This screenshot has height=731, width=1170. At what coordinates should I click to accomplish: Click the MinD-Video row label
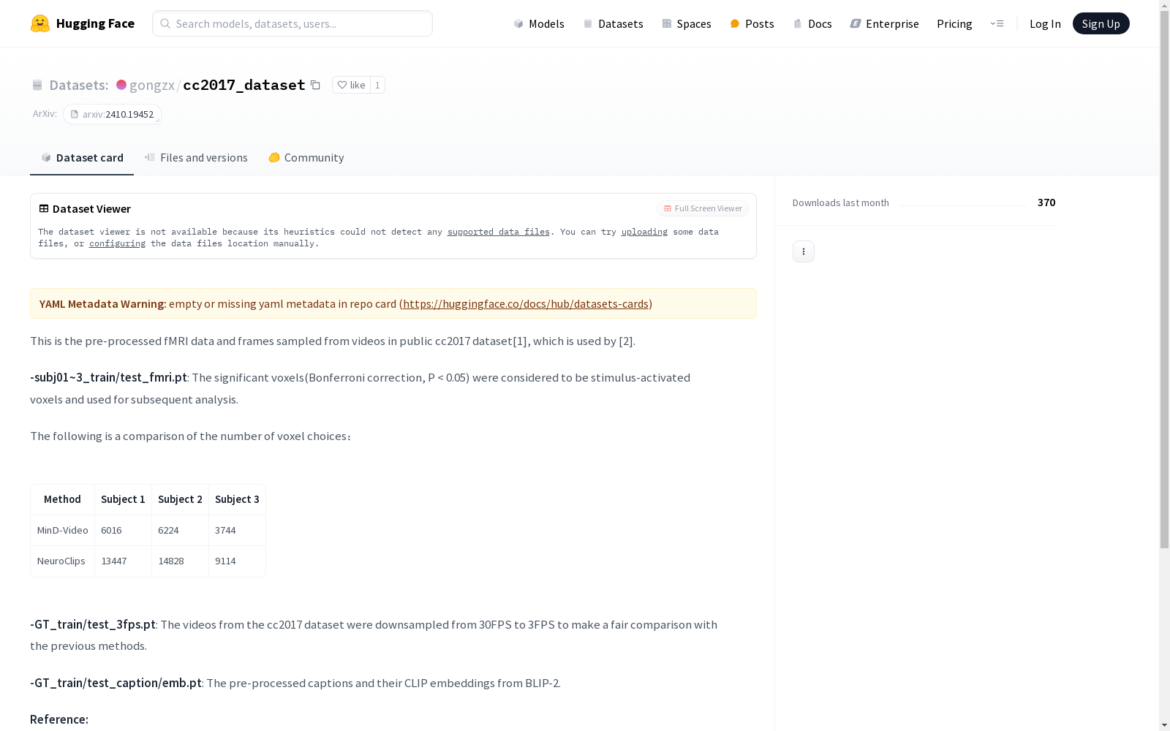coord(62,531)
